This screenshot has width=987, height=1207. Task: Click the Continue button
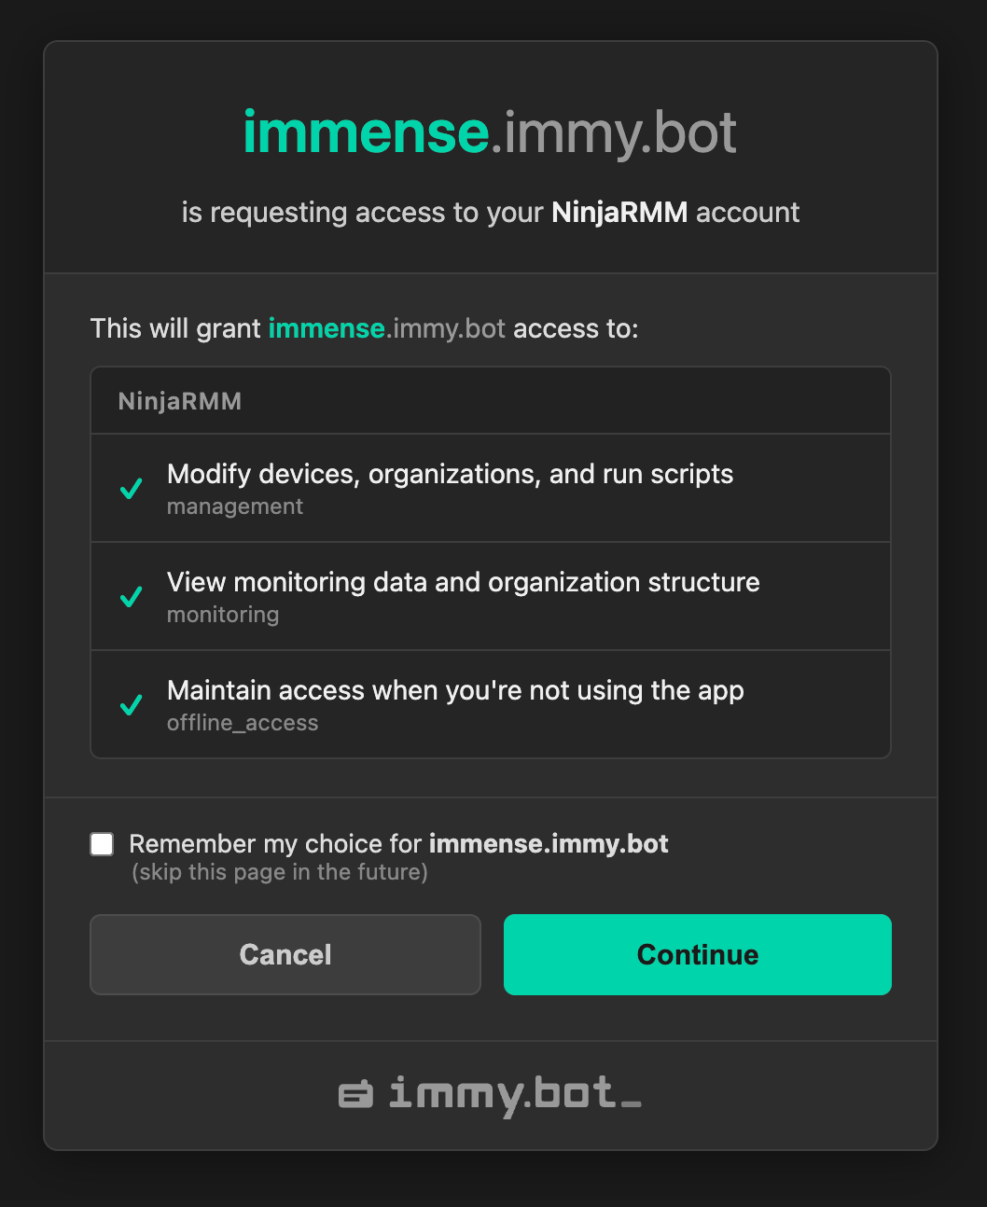[697, 954]
